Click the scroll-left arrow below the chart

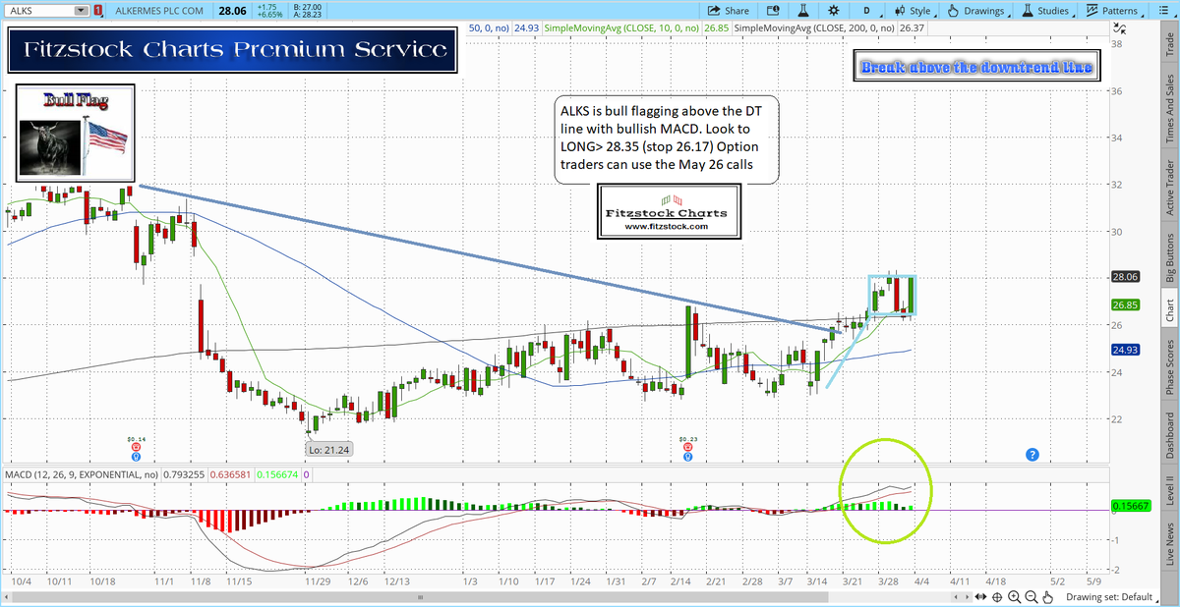(x=956, y=597)
